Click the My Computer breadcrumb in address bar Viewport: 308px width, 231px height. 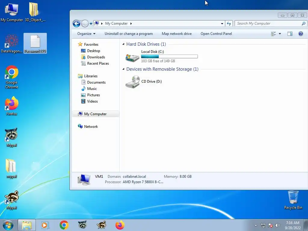[116, 23]
